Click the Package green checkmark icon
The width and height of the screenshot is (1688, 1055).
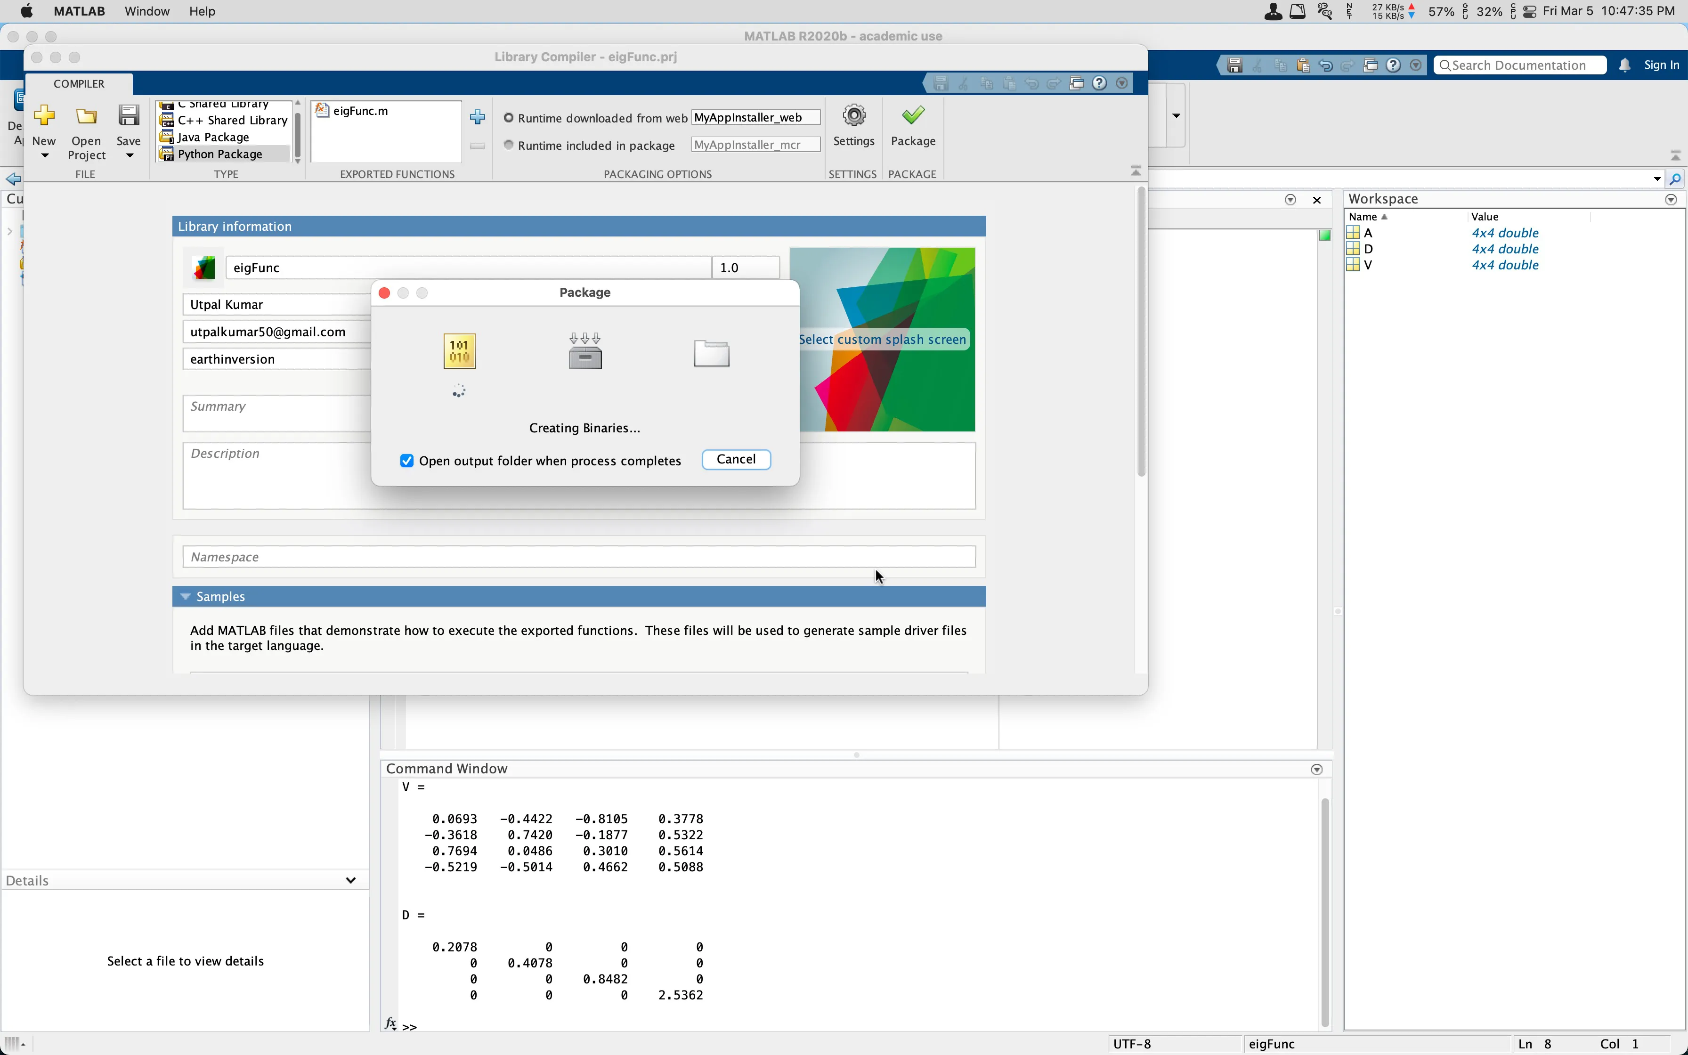[x=912, y=116]
